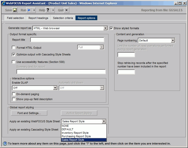Open the Help options dropdown arrow
This screenshot has width=188, height=148.
[x=53, y=10]
